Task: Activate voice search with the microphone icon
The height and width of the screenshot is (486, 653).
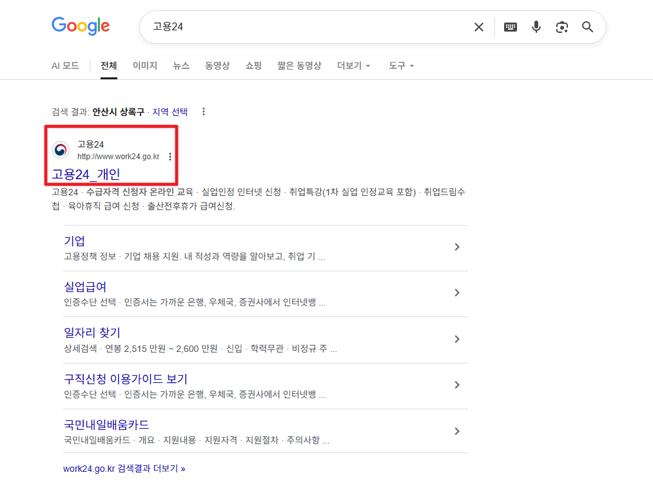Action: point(536,26)
